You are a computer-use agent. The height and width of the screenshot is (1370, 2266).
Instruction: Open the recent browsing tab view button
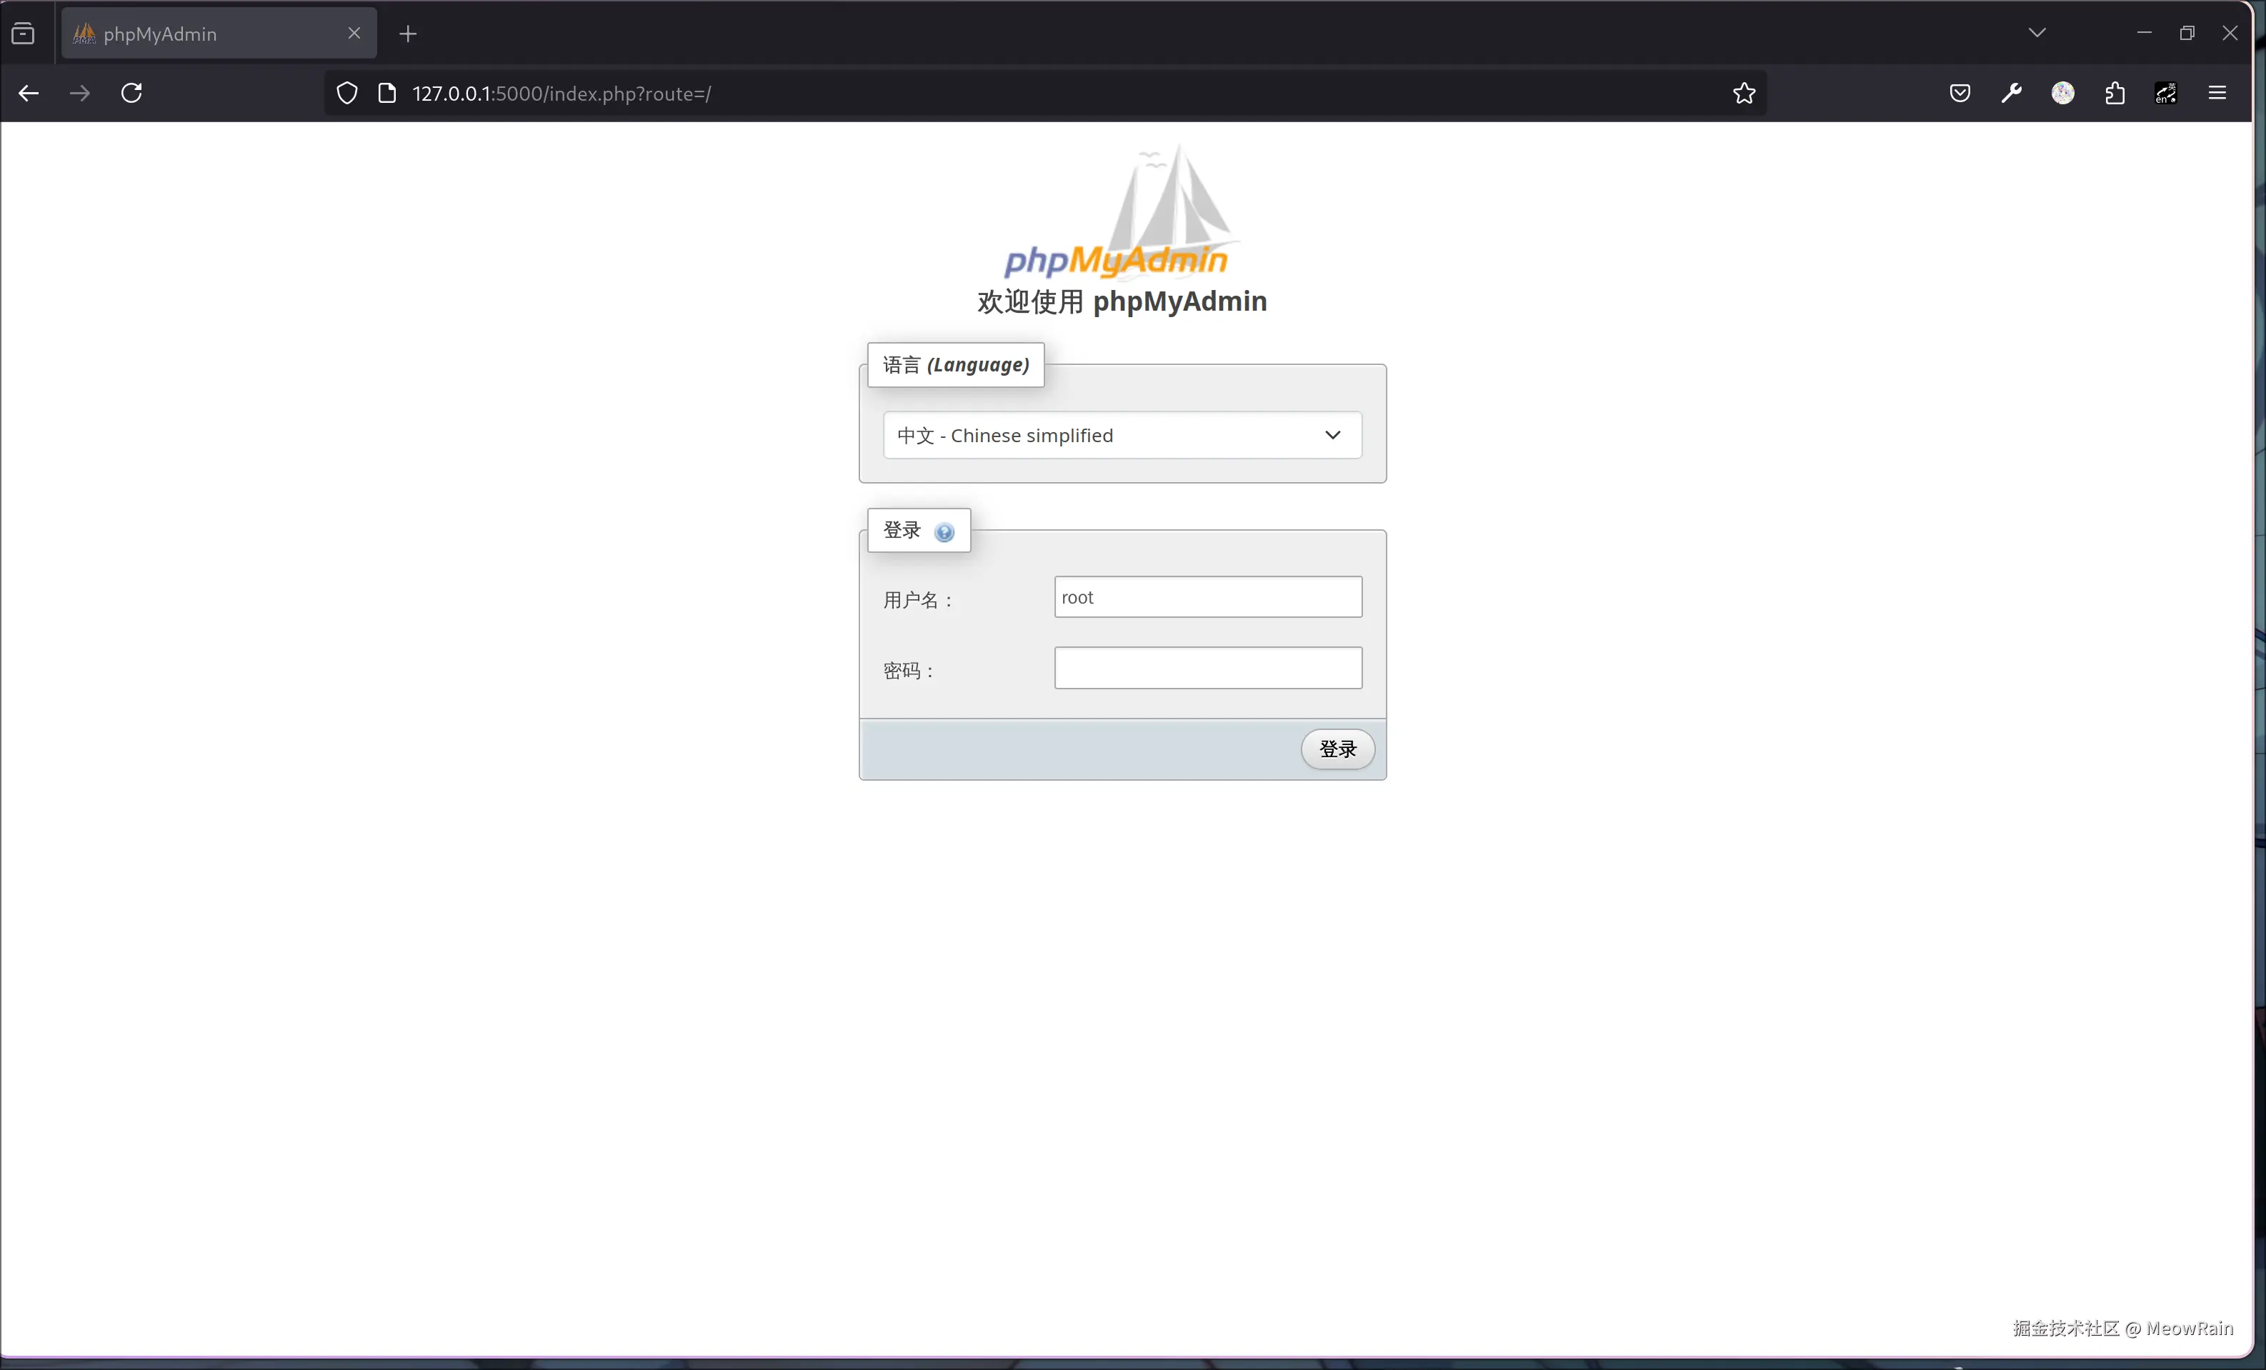click(23, 34)
